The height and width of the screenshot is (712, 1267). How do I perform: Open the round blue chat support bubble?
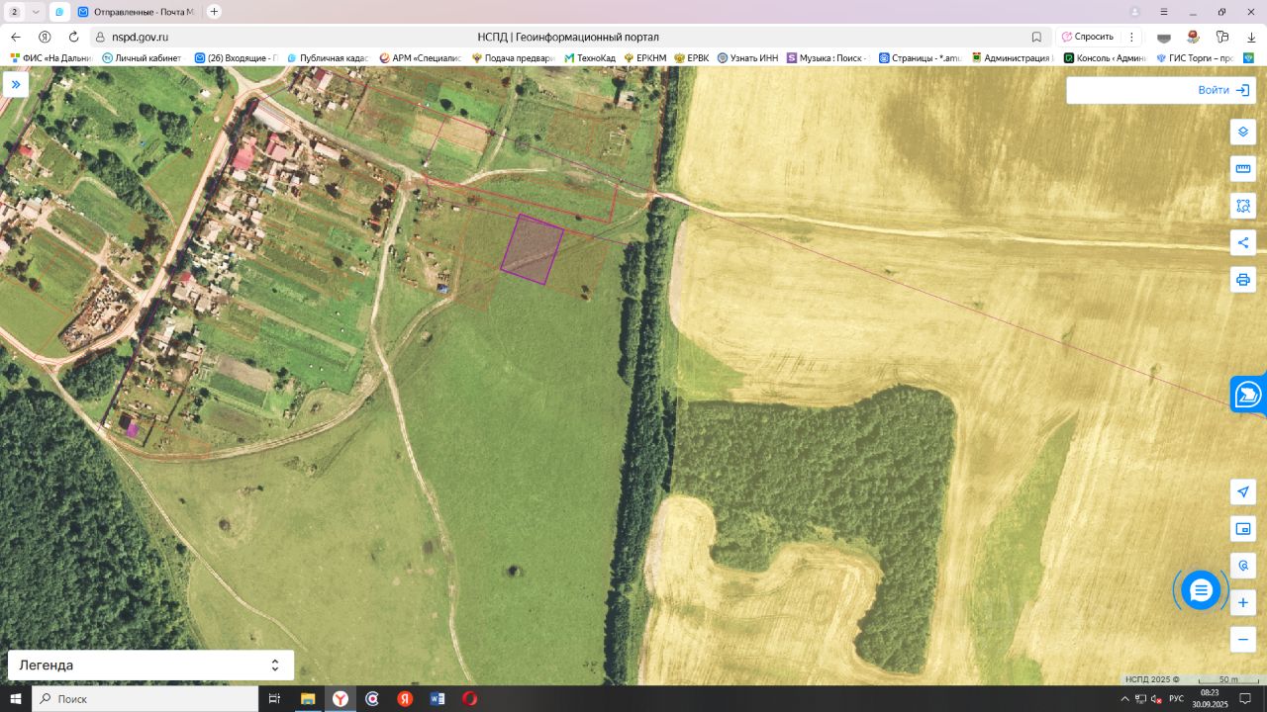click(1201, 590)
